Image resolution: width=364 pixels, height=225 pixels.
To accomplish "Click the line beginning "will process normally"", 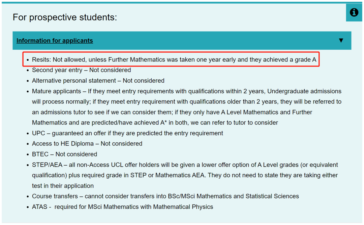I will 187,102.
